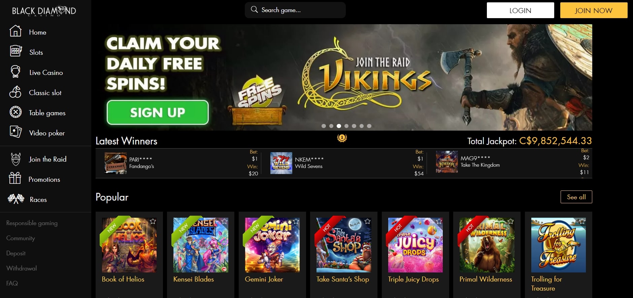This screenshot has width=633, height=298.
Task: Toggle favorite star on Primal Wilderness
Action: tap(511, 221)
